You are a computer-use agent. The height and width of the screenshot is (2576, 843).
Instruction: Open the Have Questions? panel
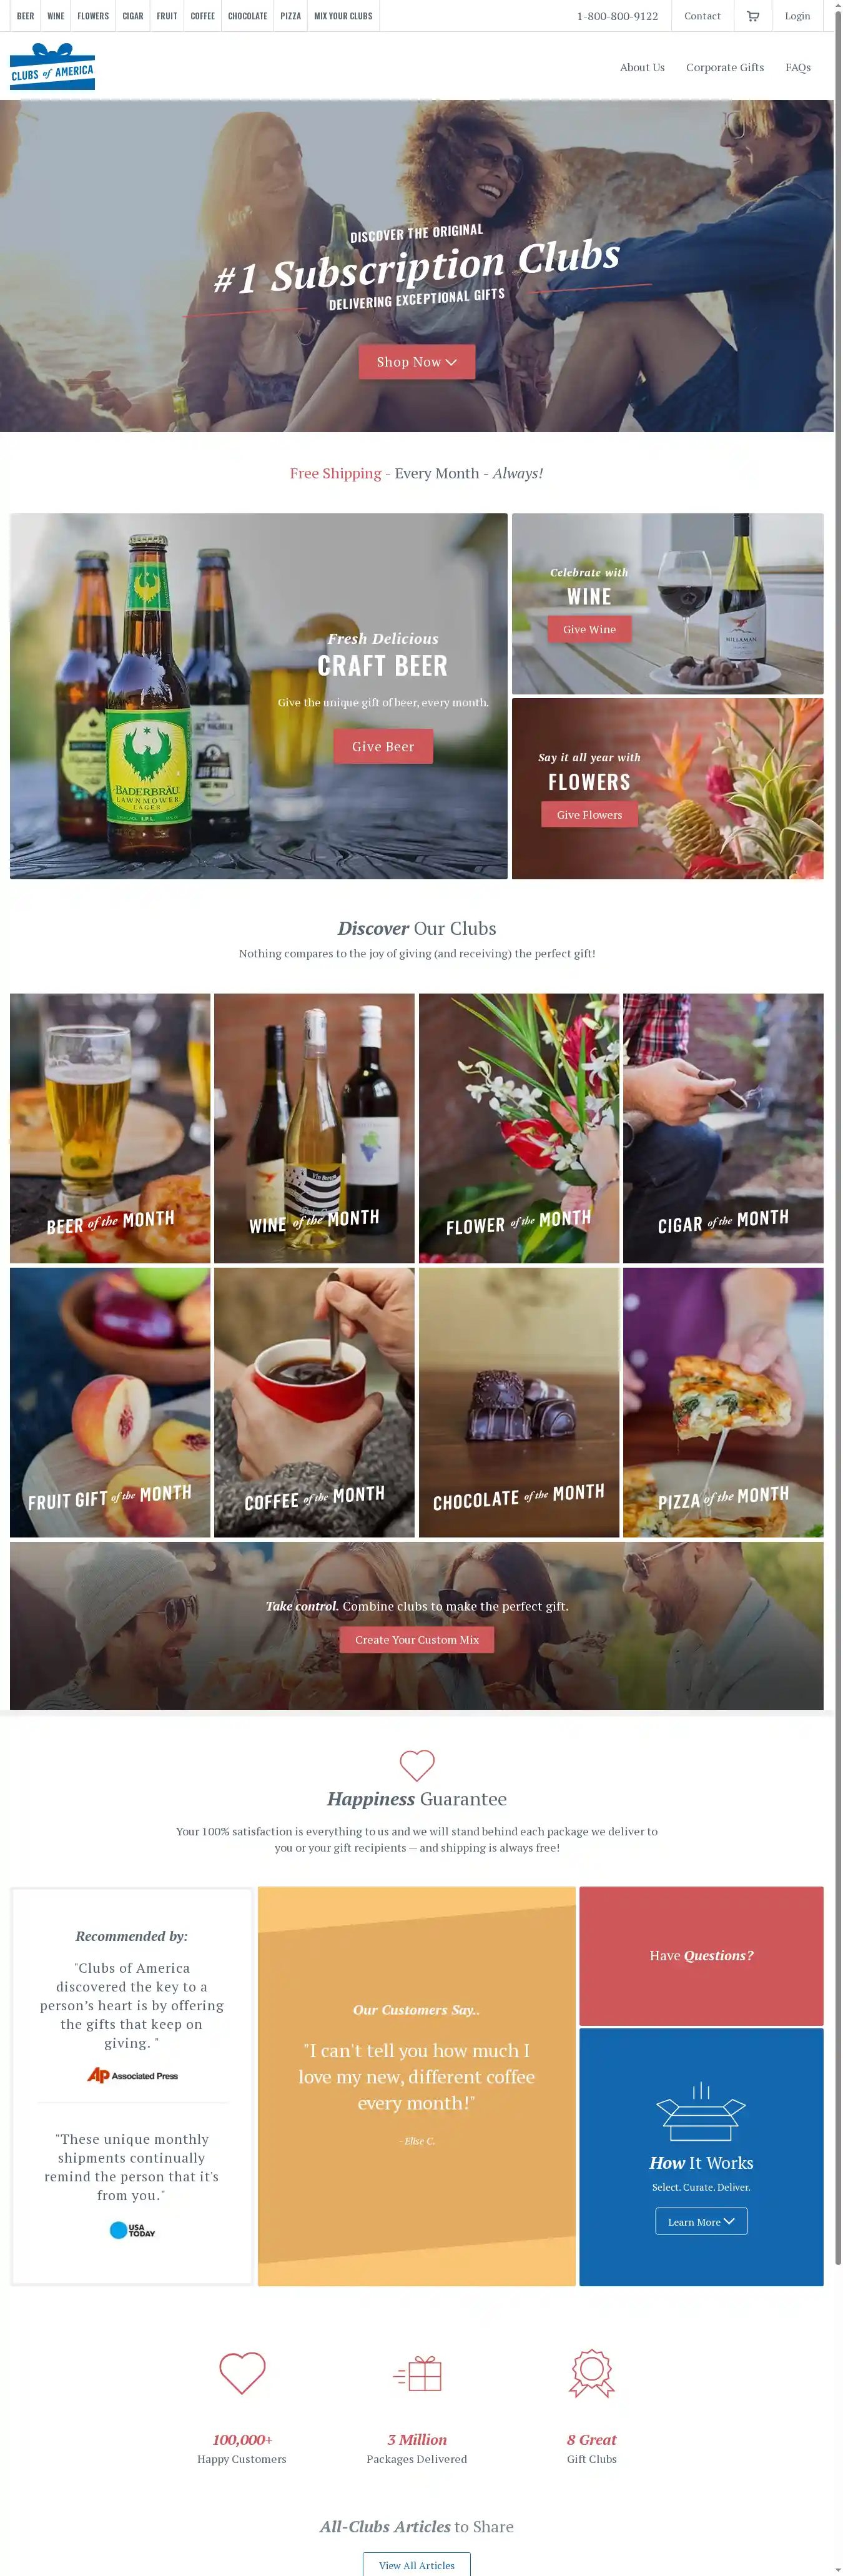701,1955
